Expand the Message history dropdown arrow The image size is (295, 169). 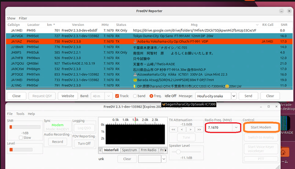pos(234,96)
